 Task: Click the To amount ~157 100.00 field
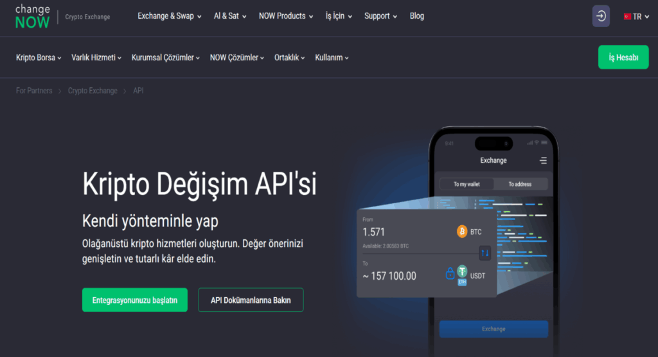tap(389, 276)
